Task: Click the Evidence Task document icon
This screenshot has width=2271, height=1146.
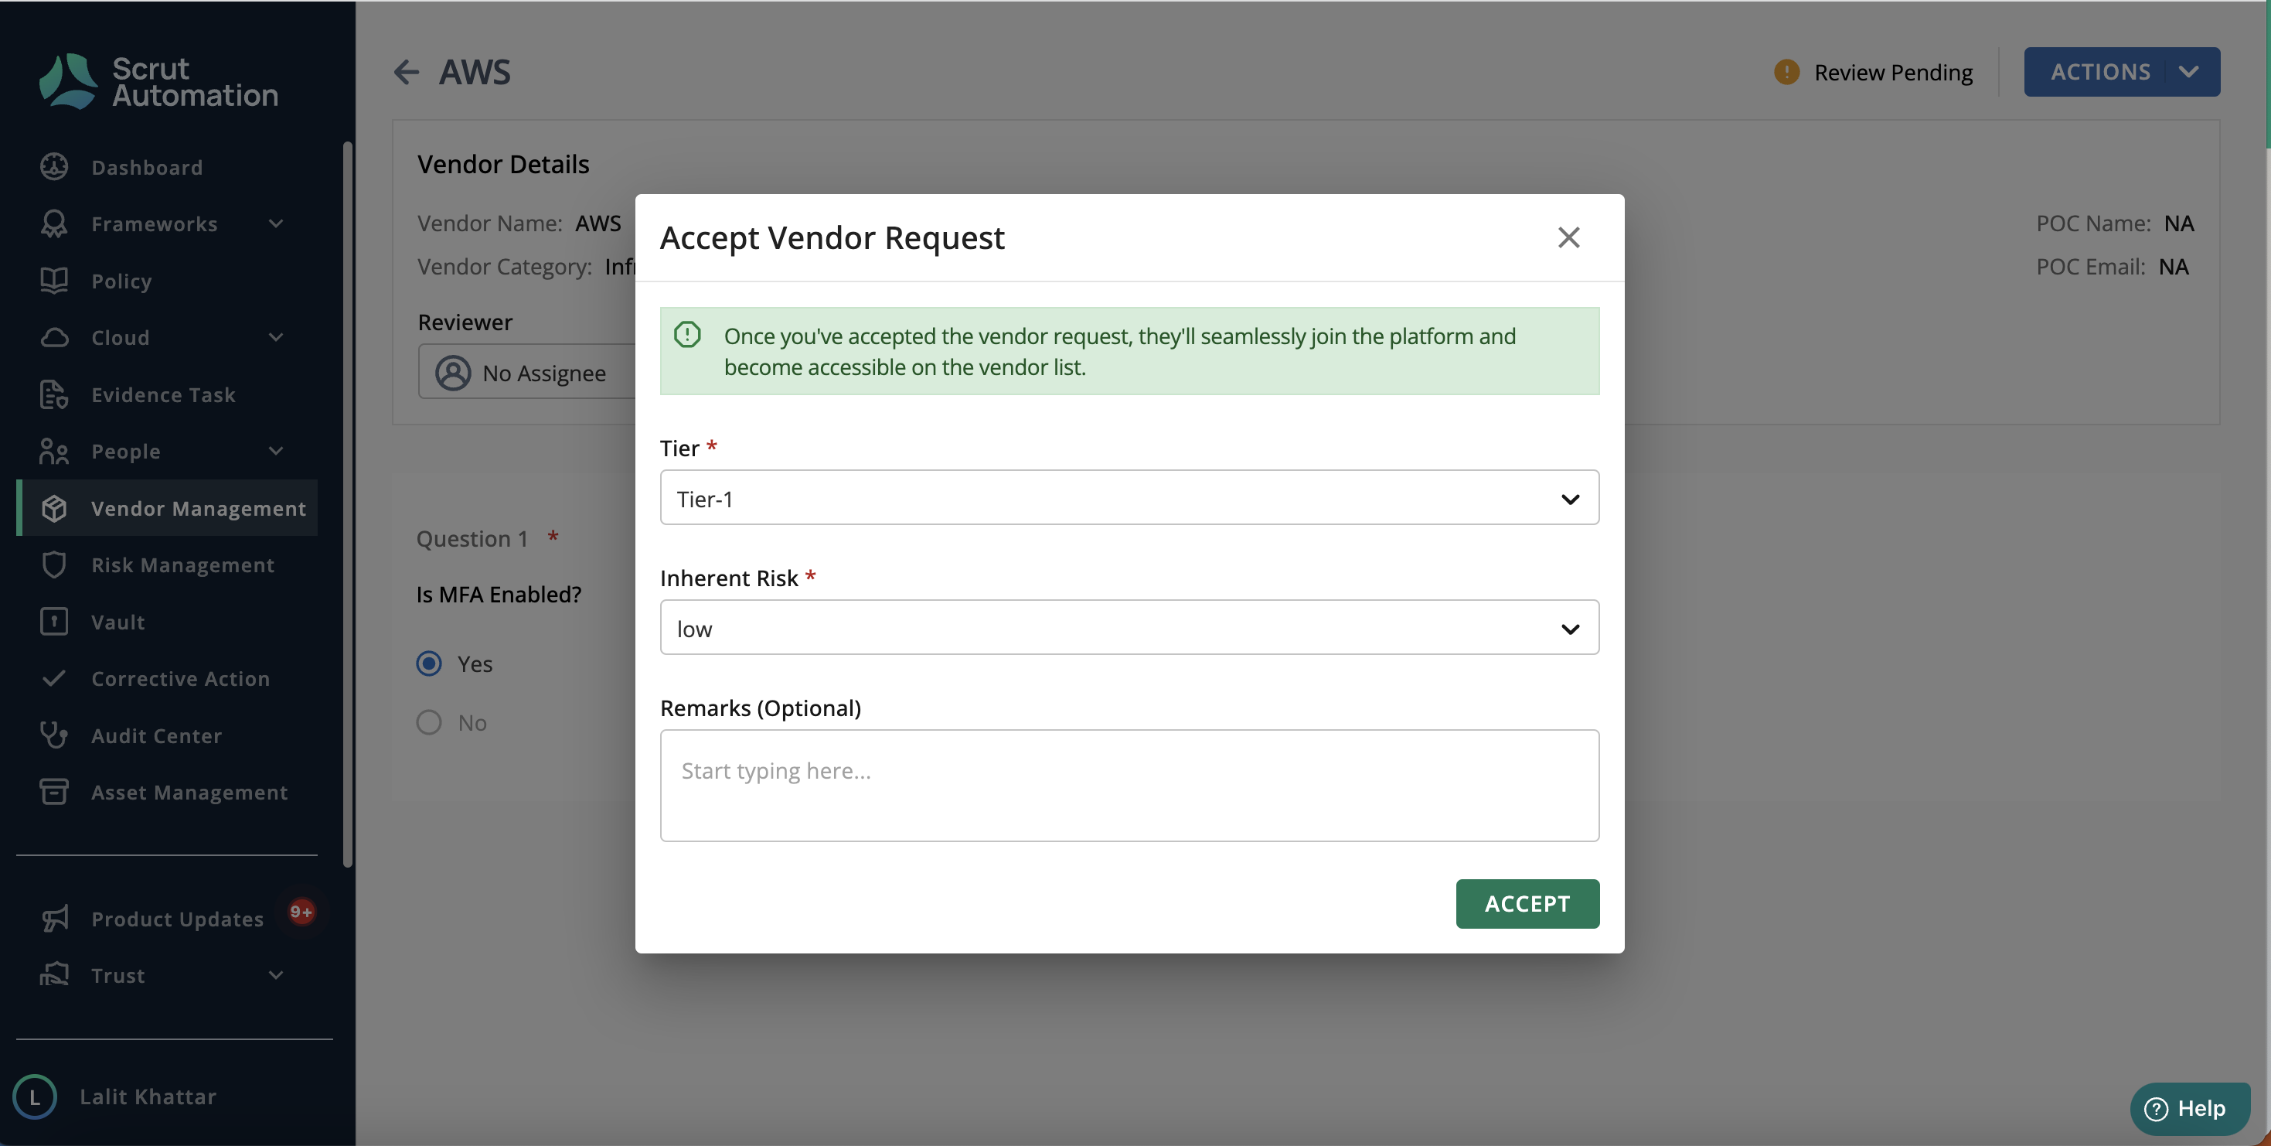Action: click(x=54, y=394)
